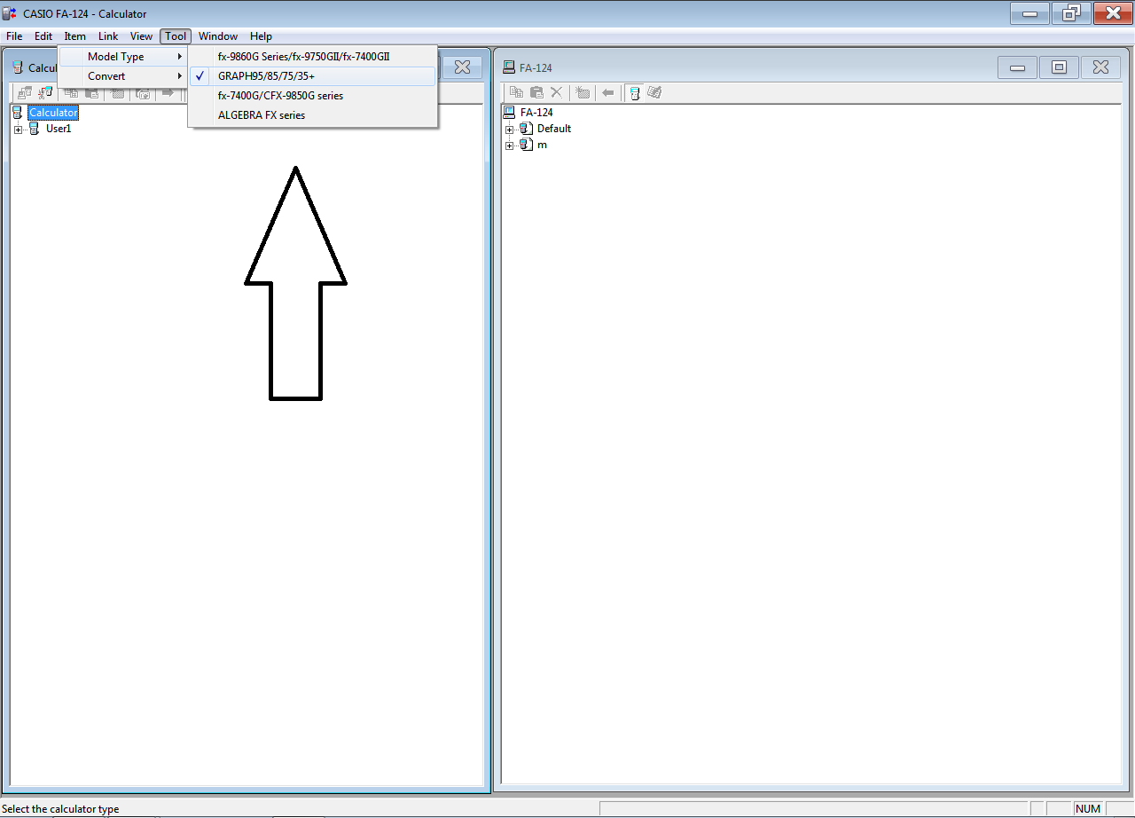Click the image icon beside m
This screenshot has width=1135, height=818.
(526, 145)
